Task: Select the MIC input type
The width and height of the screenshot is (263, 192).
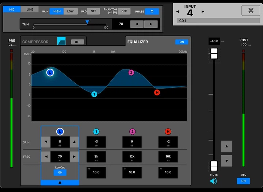Action: tap(12, 9)
